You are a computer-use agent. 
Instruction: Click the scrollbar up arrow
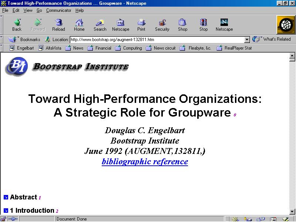pyautogui.click(x=292, y=55)
